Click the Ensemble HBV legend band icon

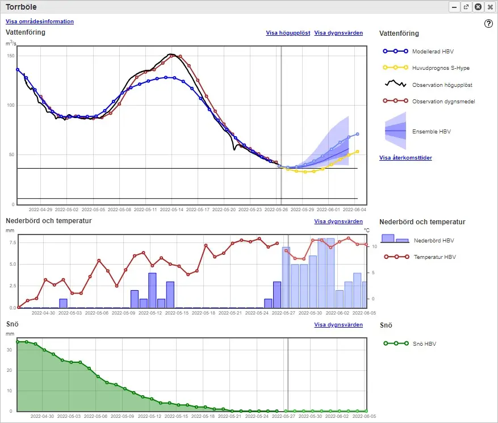(395, 131)
